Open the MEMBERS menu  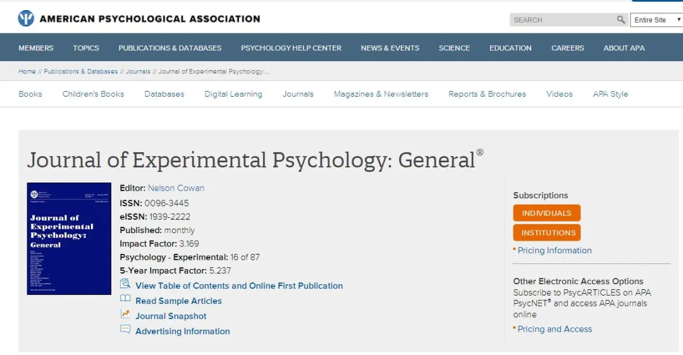pos(35,48)
